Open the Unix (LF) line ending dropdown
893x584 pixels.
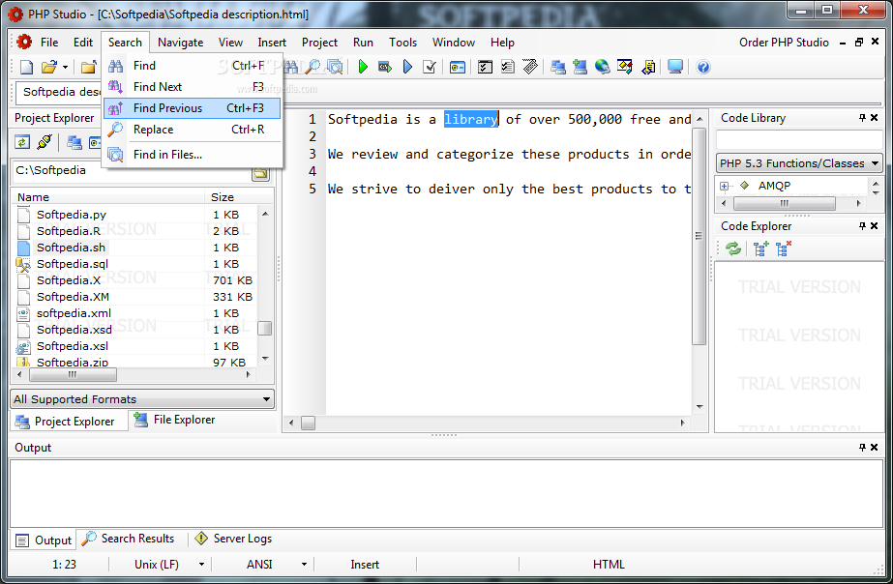(x=201, y=564)
